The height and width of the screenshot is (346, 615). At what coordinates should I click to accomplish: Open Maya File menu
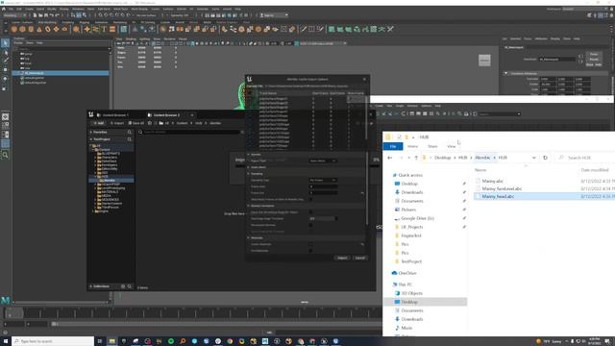click(11, 9)
